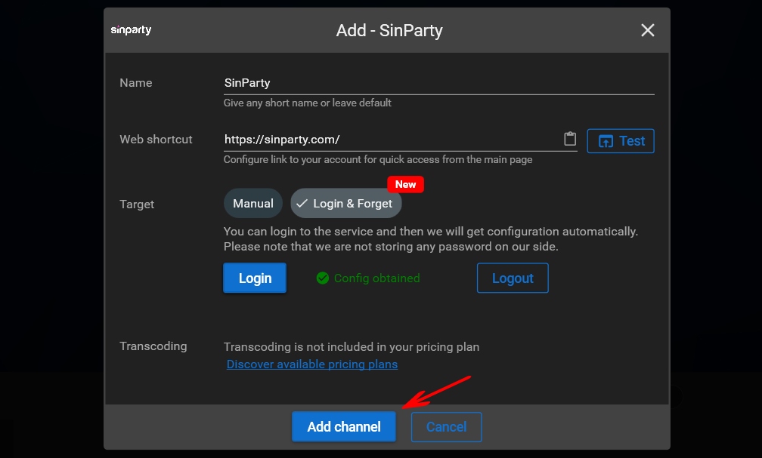Select the Login & Forget target option
762x458 pixels.
(346, 203)
